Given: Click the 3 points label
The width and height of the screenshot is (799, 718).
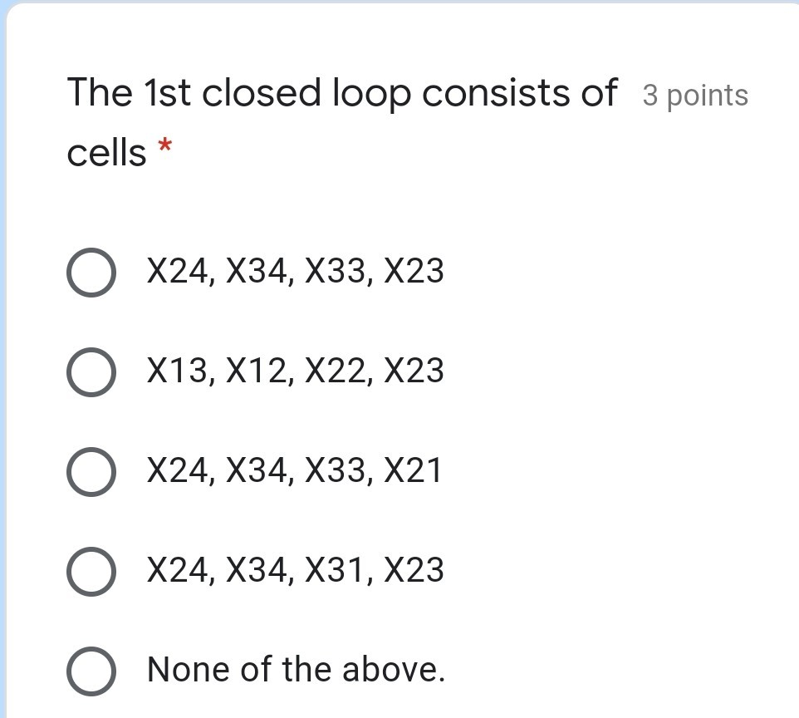Looking at the screenshot, I should [x=695, y=95].
